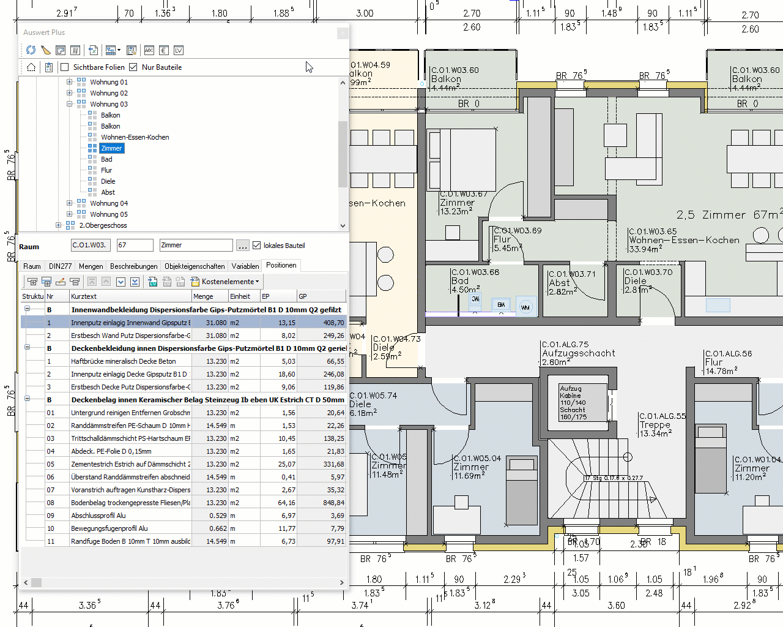Screen dimensions: 783x627
Task: Click the move to bottom arrow icon
Action: click(x=135, y=282)
